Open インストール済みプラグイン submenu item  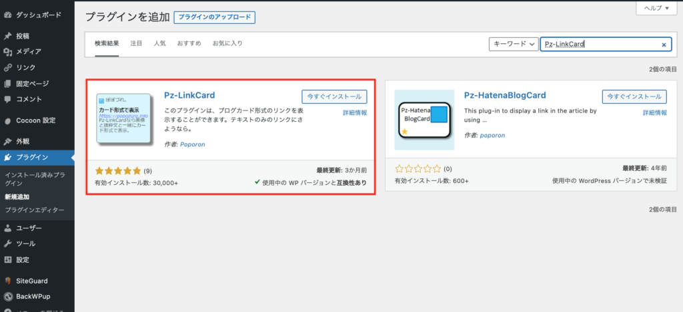point(35,179)
